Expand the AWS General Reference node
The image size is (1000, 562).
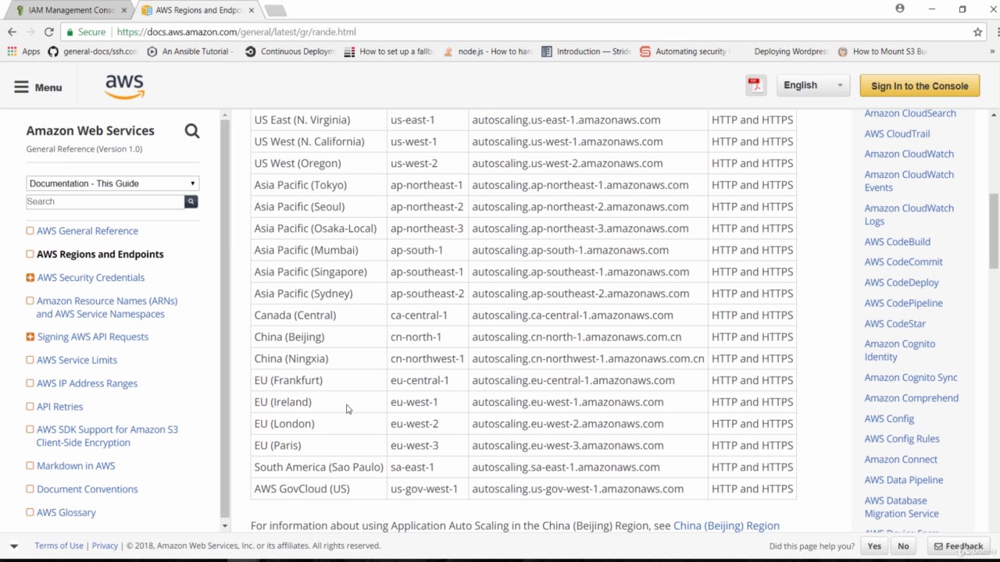point(30,230)
